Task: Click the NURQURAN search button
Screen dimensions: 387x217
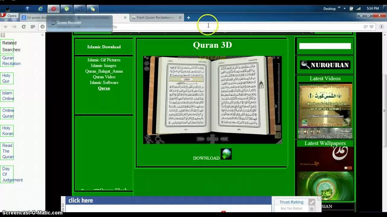Action: (325, 65)
